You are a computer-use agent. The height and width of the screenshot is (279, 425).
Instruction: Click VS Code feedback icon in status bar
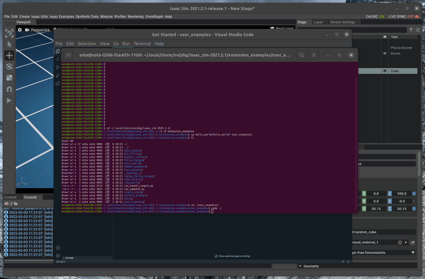tap(343, 261)
